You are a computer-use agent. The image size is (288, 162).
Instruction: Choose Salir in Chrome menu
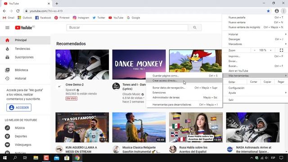(255, 100)
